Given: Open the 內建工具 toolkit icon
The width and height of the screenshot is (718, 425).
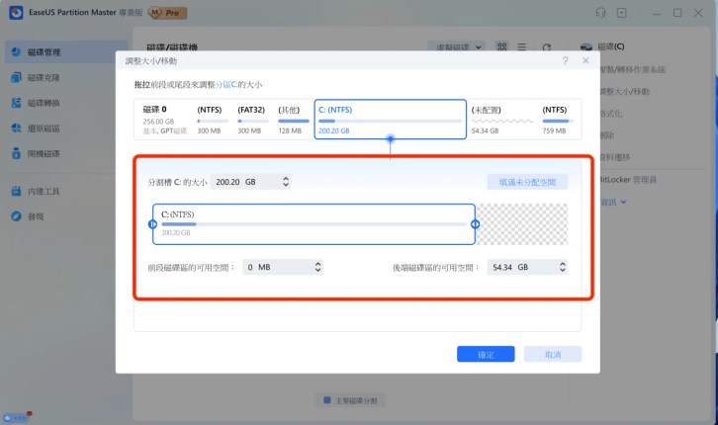Looking at the screenshot, I should click(16, 191).
